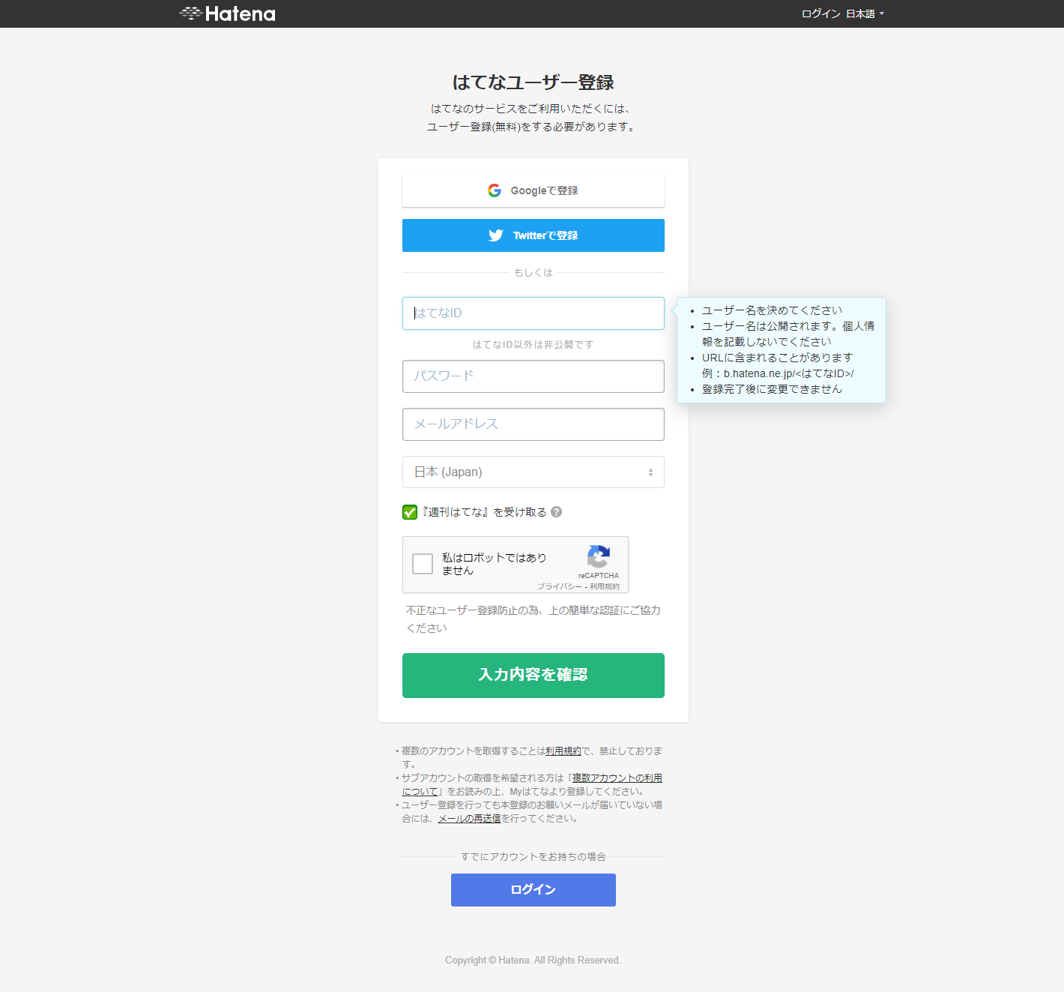This screenshot has width=1064, height=992.
Task: Click the blue ログイン button at bottom
Action: (x=533, y=890)
